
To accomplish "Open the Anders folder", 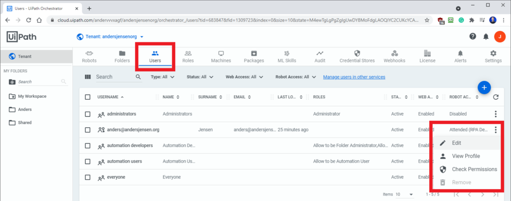I will pos(25,109).
